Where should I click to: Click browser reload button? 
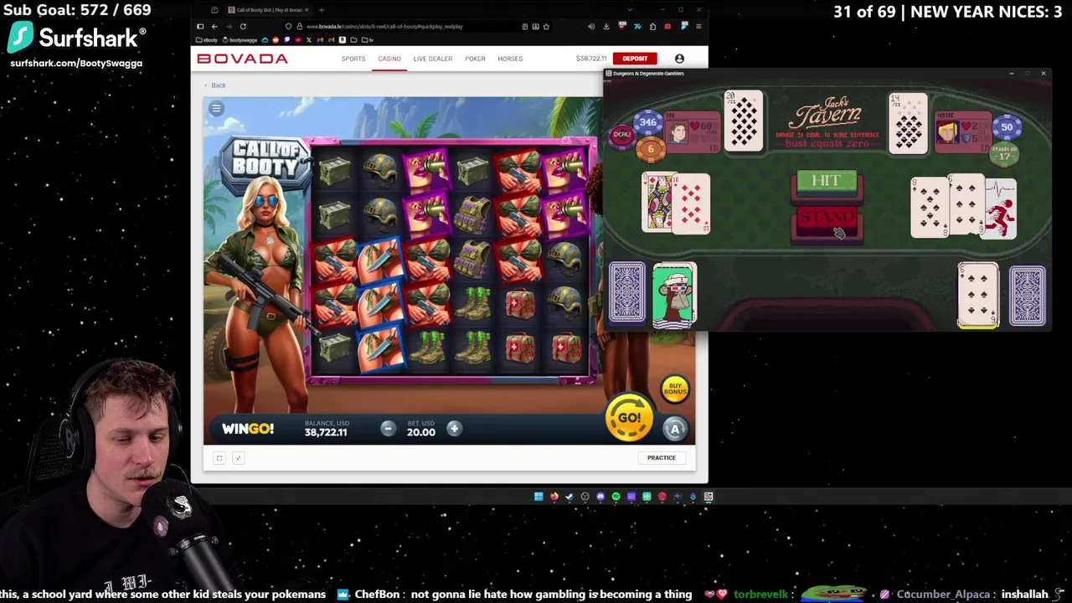[243, 26]
